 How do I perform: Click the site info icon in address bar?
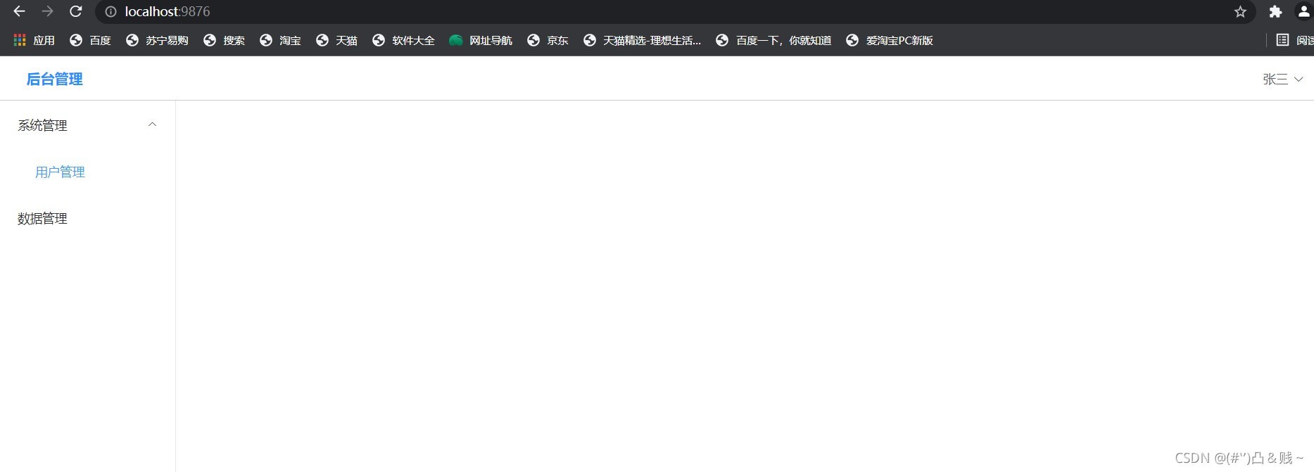pos(110,11)
